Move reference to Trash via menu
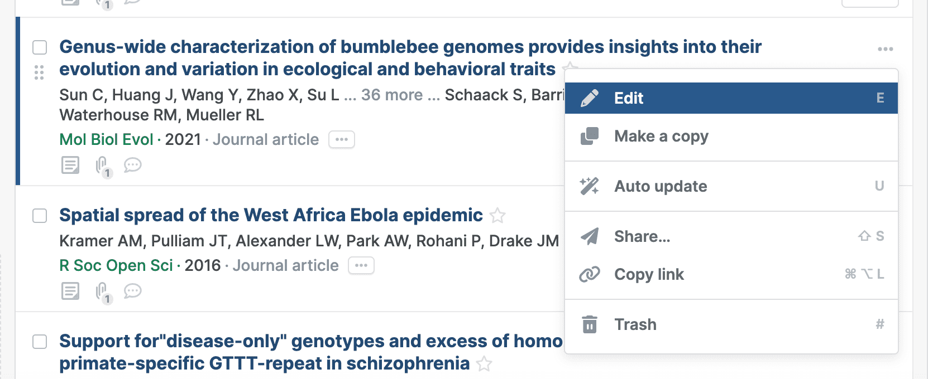The width and height of the screenshot is (928, 379). (x=635, y=324)
